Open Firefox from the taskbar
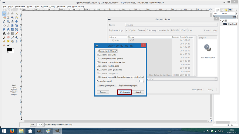Screen dimensions: 239x134 click(12, 131)
